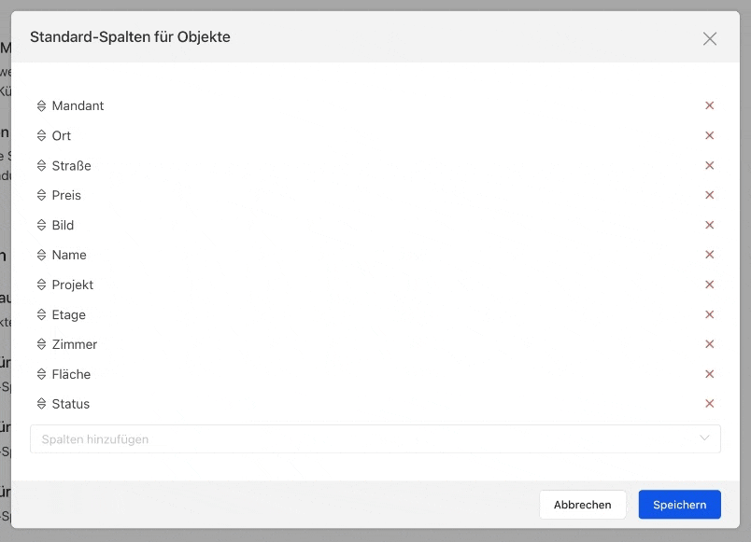Viewport: 751px width, 542px height.
Task: Remove the Fläche column entry
Action: coord(709,373)
